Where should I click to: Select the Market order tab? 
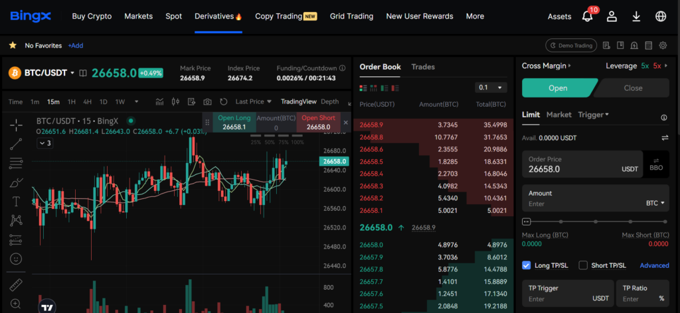tap(558, 115)
